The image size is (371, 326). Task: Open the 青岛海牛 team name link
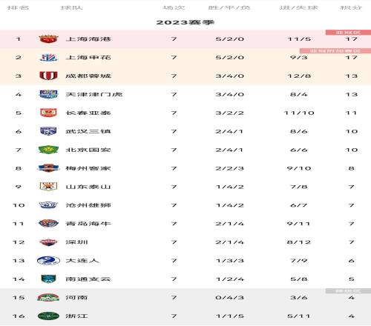click(x=88, y=224)
